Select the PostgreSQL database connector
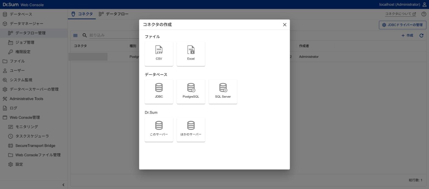Viewport: 429px width, 189px height. [191, 92]
